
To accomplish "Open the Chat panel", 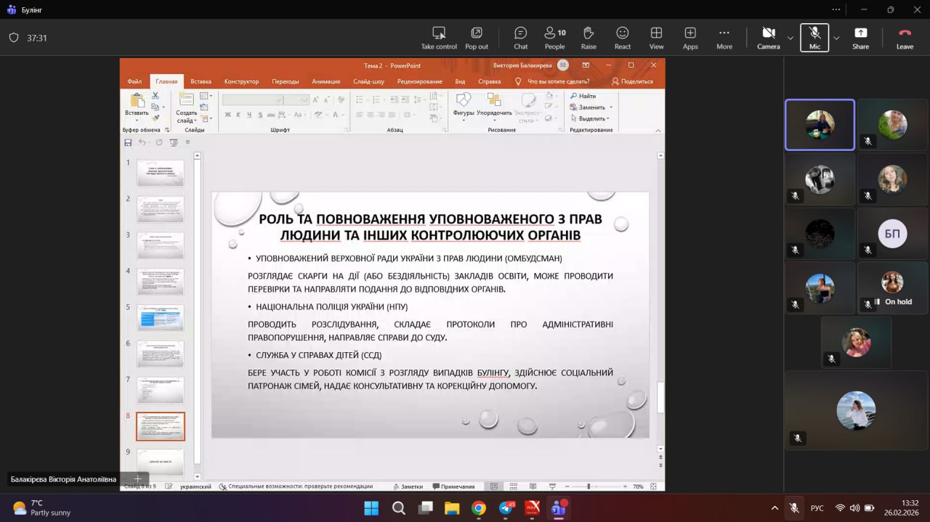I will coord(520,38).
